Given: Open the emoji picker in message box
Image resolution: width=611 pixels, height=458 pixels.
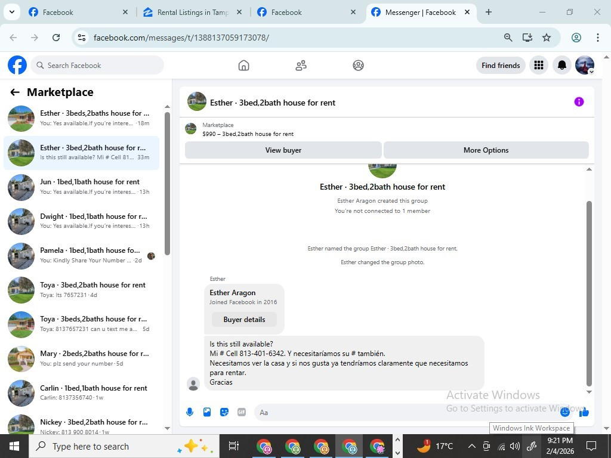Looking at the screenshot, I should tap(564, 411).
